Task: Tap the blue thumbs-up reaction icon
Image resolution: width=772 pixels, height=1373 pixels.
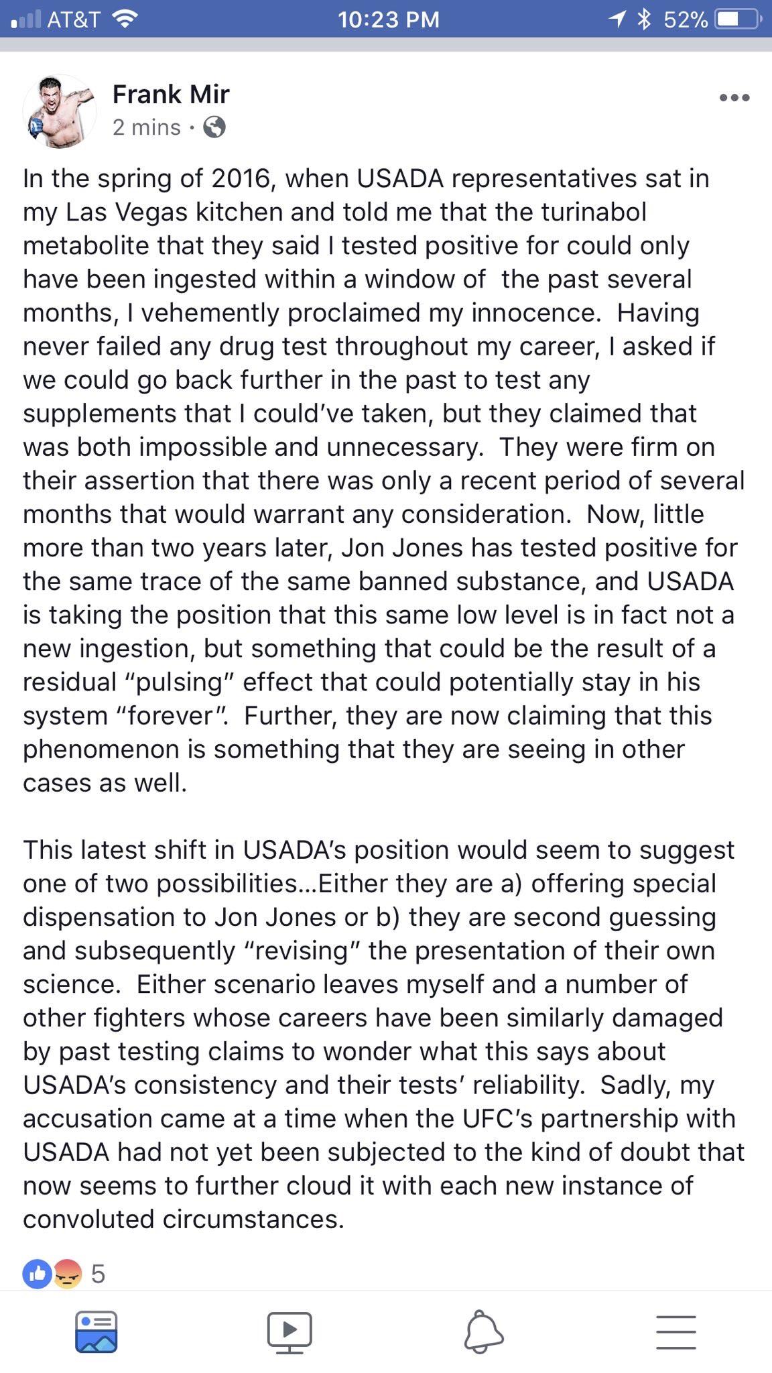Action: click(38, 1274)
